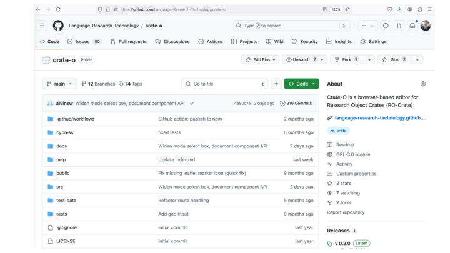Open the Security tab
The height and width of the screenshot is (253, 450).
point(304,42)
